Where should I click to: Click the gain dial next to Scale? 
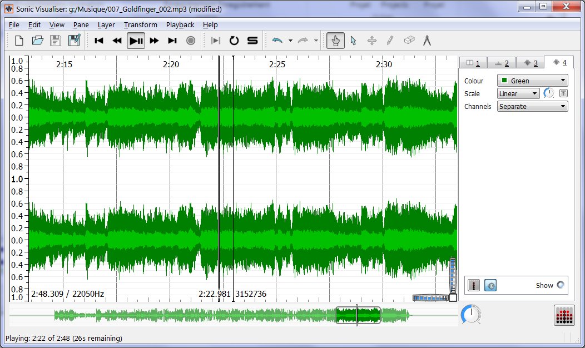click(549, 93)
